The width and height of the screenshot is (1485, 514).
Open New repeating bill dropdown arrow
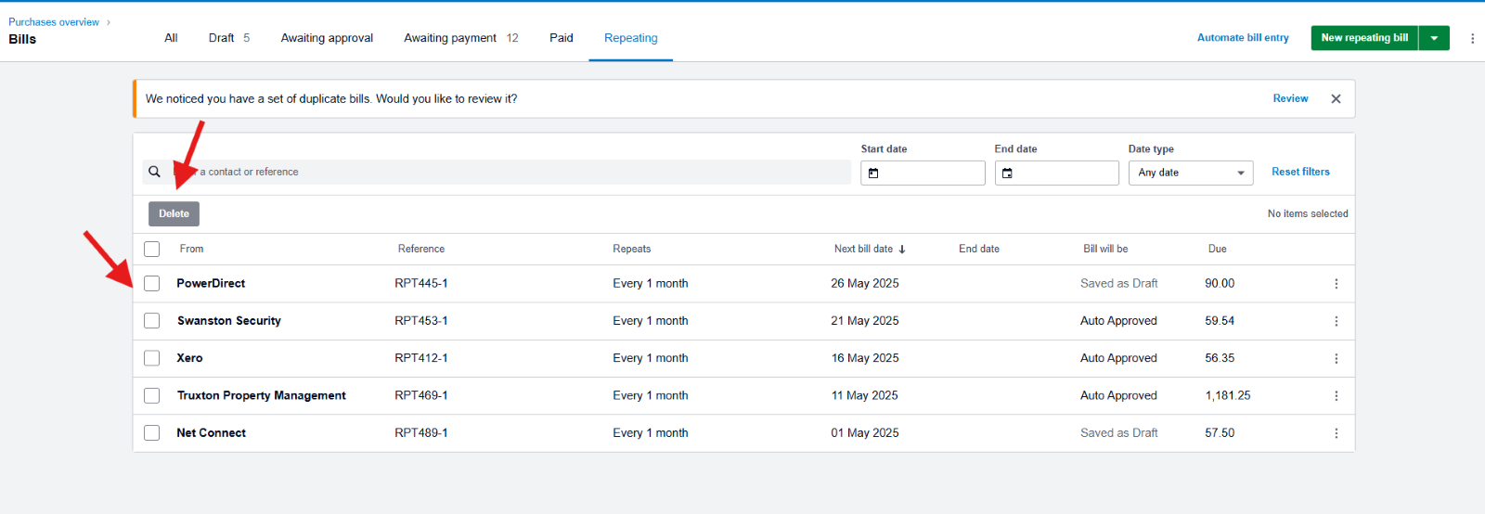(1434, 38)
